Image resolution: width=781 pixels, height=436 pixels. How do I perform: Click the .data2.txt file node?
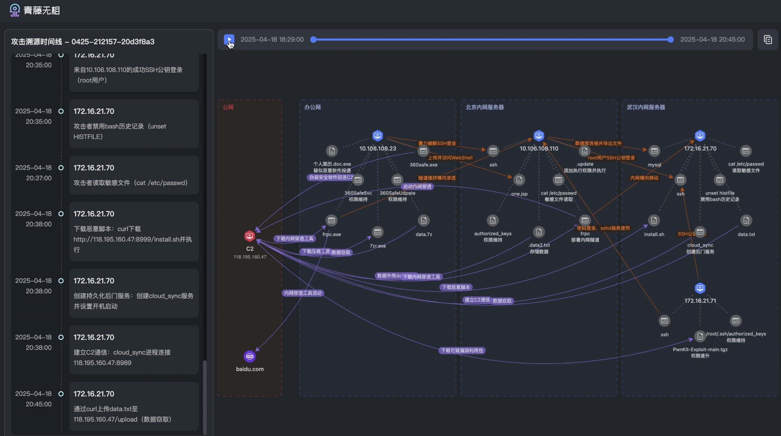tap(539, 232)
